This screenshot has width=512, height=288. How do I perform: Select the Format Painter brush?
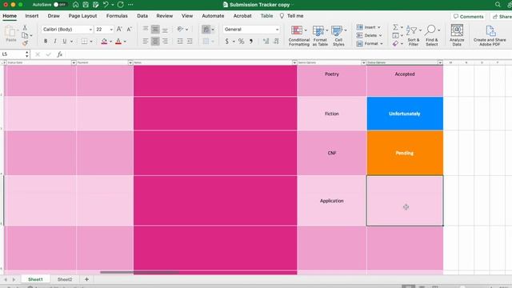click(x=25, y=42)
